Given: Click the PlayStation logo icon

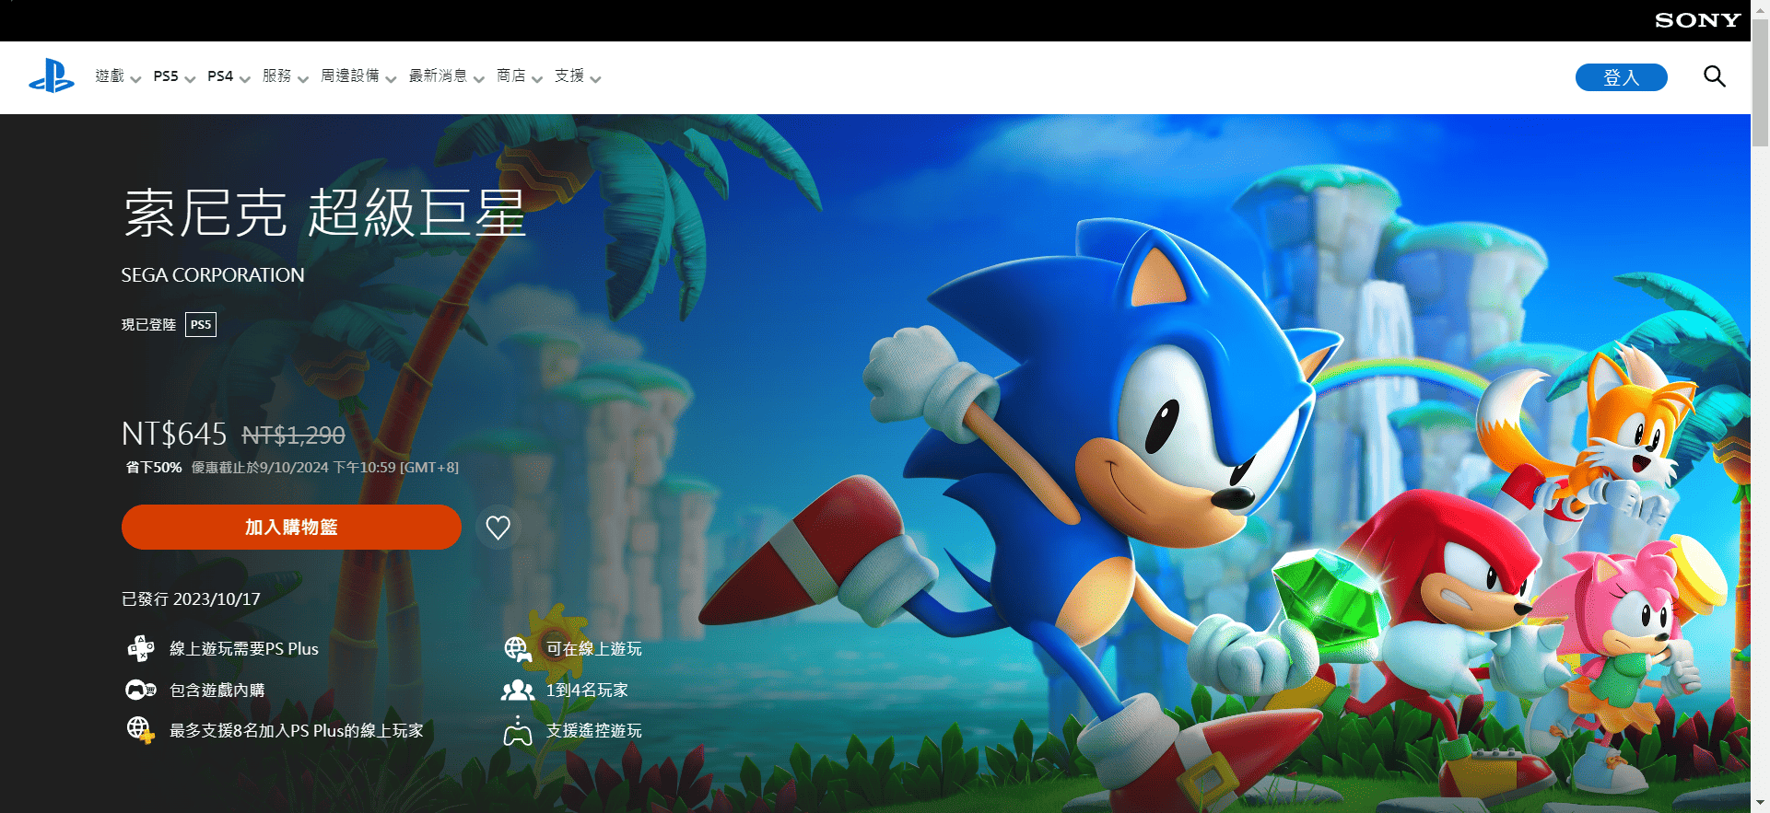Looking at the screenshot, I should (x=52, y=76).
